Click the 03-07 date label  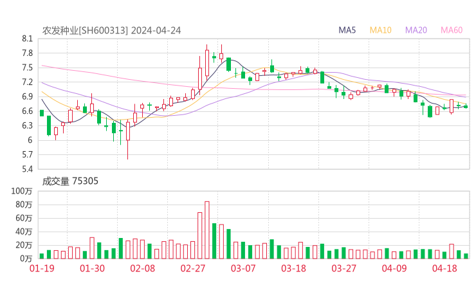243,268
